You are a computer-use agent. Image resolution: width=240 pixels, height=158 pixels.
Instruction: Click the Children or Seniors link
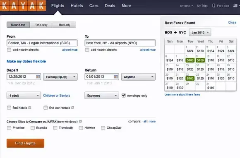57,96
